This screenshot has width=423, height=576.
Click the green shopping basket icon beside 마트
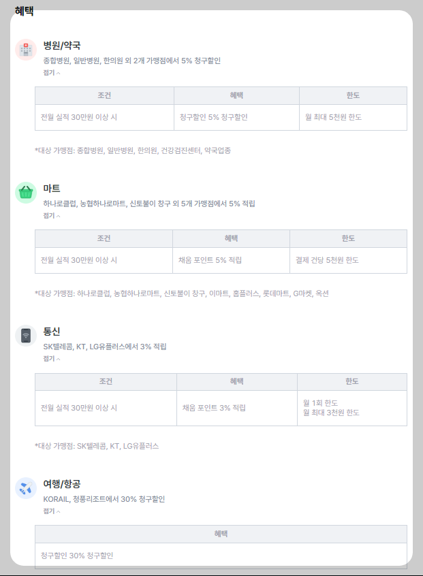coord(25,193)
